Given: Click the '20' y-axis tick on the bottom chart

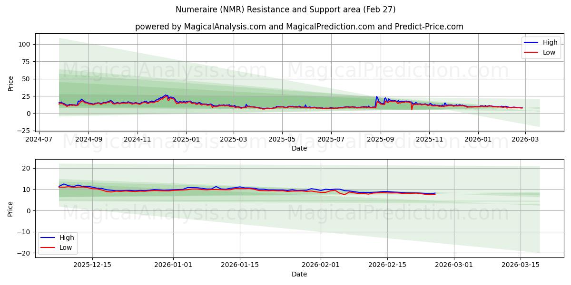Looking at the screenshot, I should click(27, 168).
